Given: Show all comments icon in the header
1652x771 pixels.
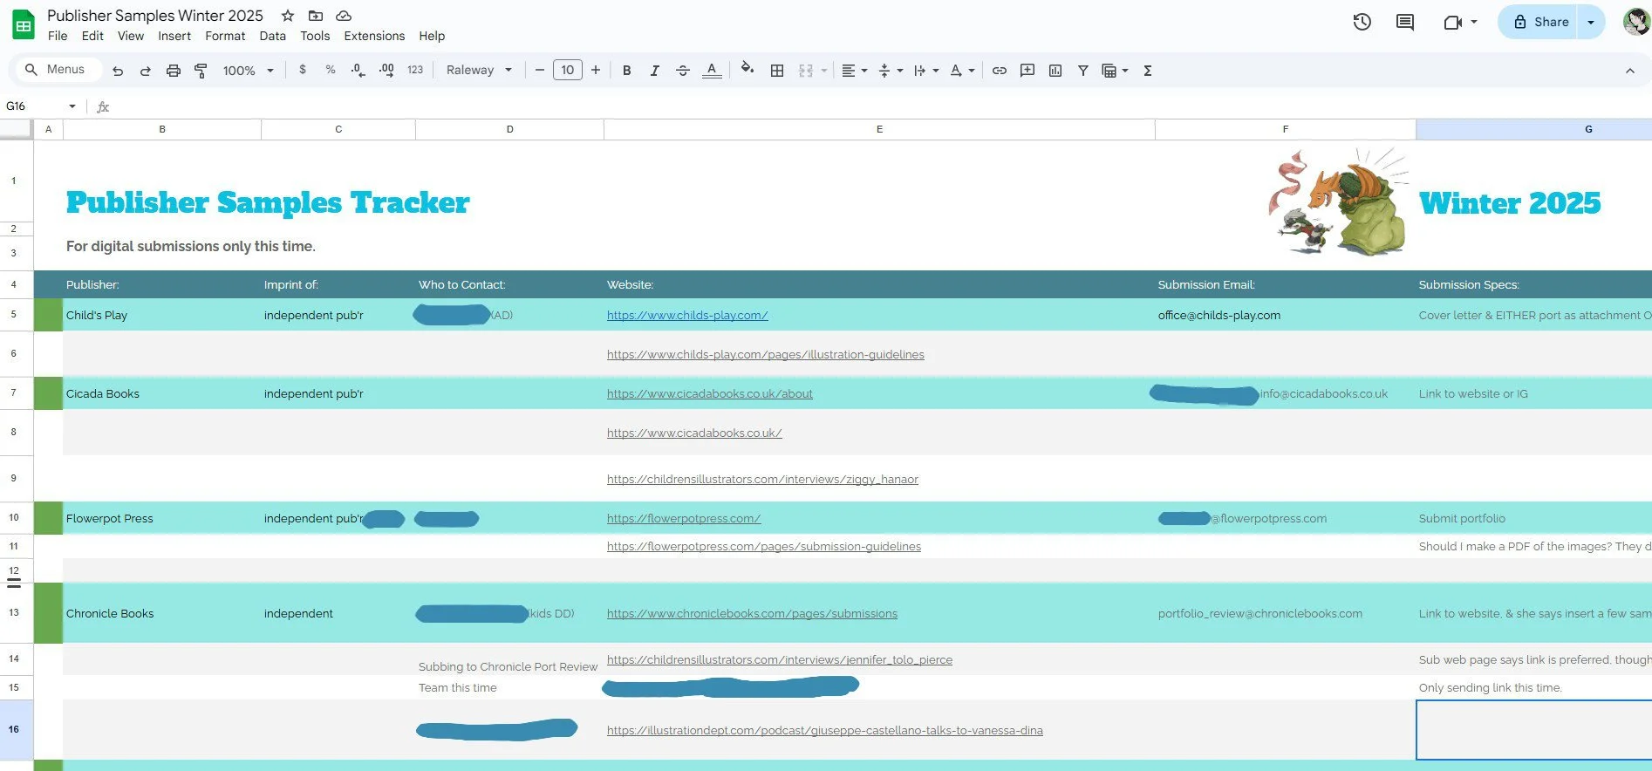Looking at the screenshot, I should (1405, 22).
